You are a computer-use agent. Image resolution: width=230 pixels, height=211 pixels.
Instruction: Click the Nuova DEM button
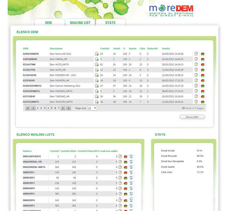192,117
